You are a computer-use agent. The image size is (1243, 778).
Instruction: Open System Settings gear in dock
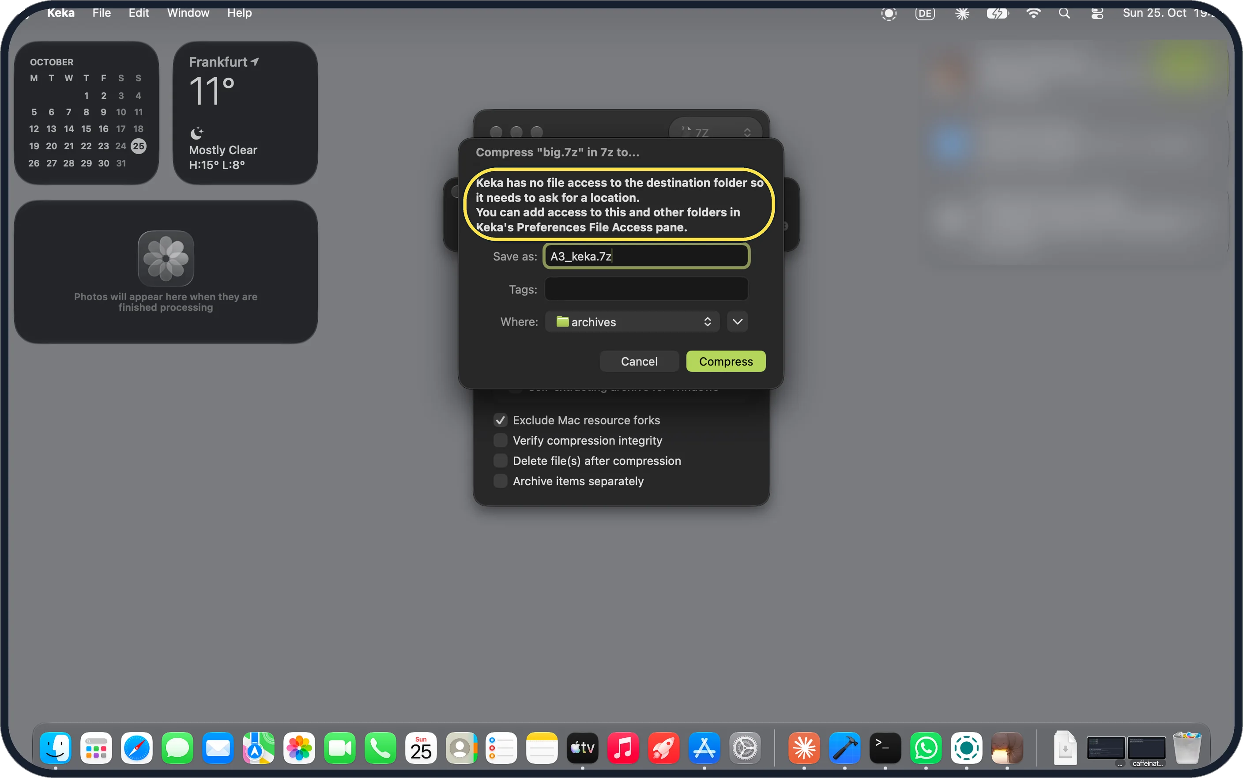pyautogui.click(x=745, y=748)
